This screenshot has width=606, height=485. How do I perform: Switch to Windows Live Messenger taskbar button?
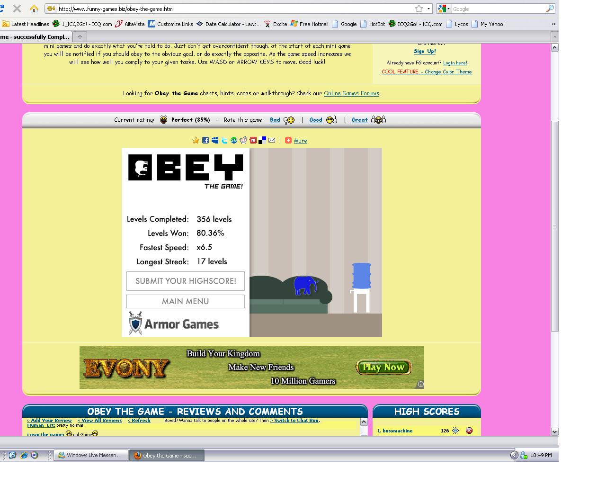91,455
